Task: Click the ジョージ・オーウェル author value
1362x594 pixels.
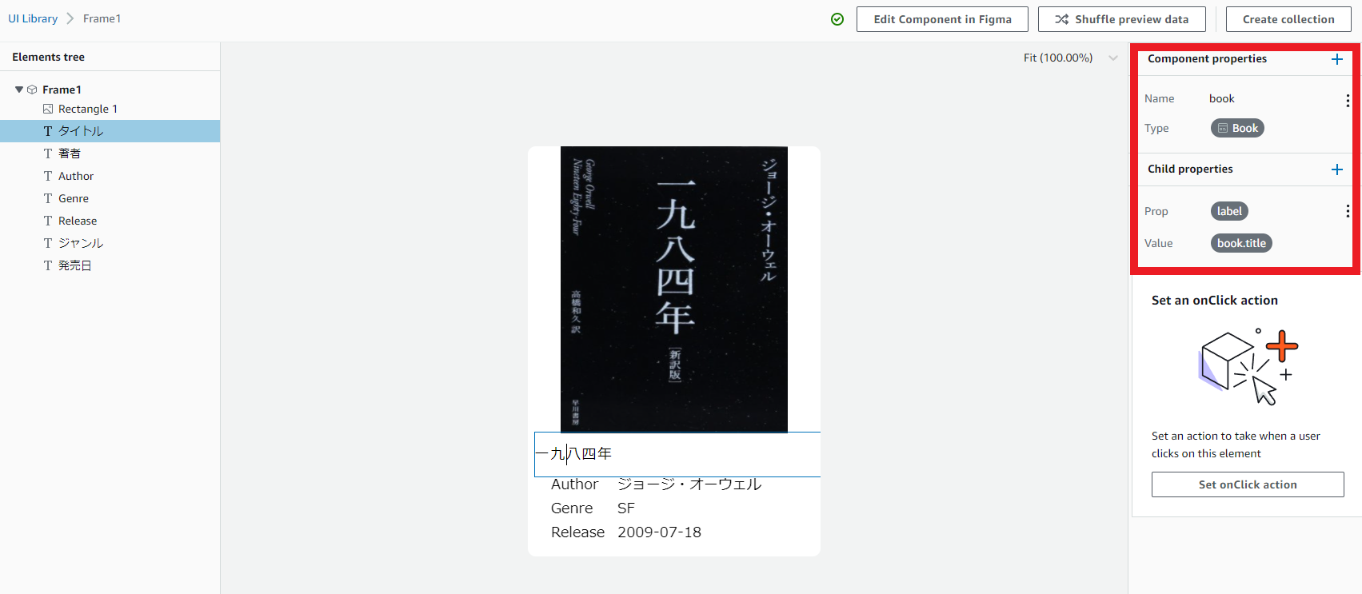Action: 689,484
